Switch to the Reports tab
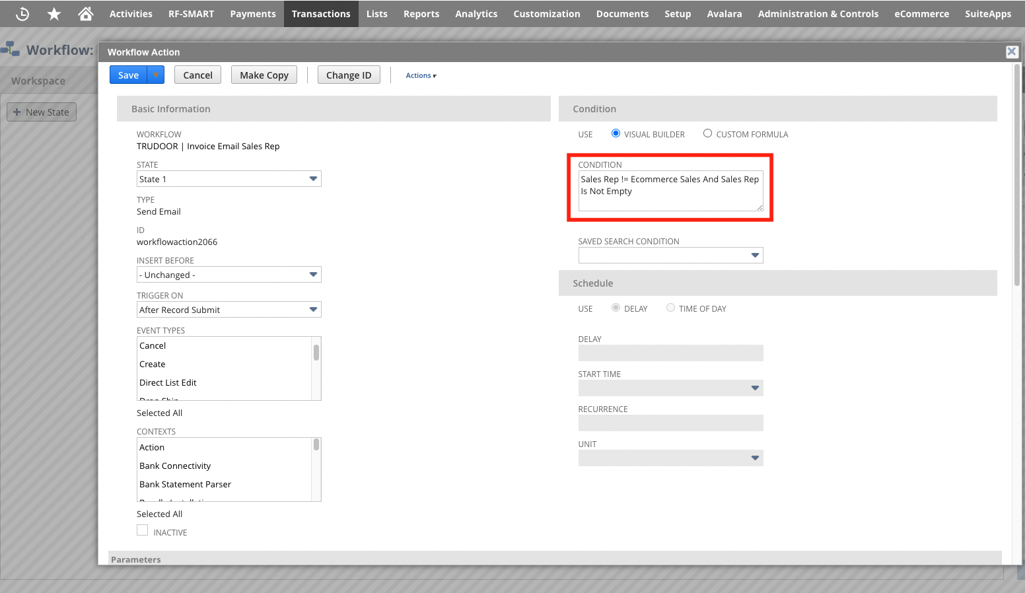 421,13
